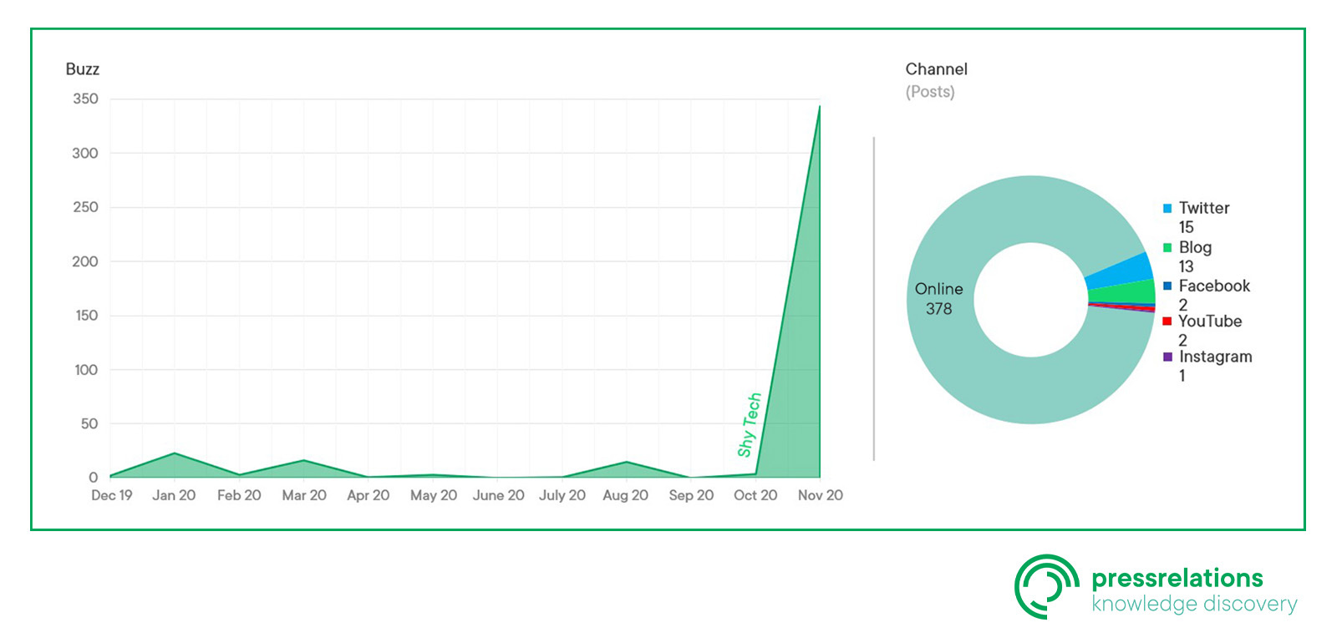Click the Sep 20 axis label
This screenshot has height=643, width=1337.
691,495
